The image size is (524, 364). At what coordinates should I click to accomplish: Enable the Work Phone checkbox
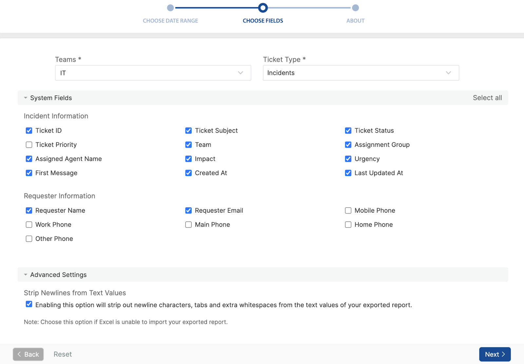tap(29, 224)
